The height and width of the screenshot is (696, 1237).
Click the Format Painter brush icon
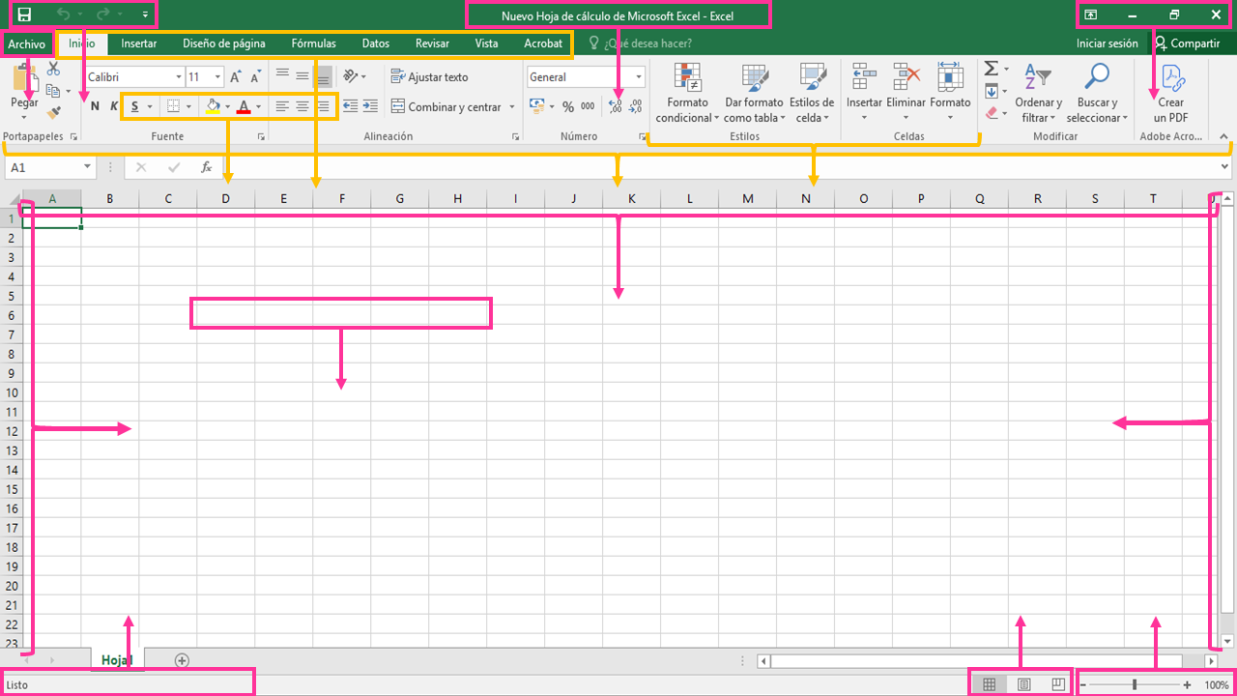pos(53,113)
